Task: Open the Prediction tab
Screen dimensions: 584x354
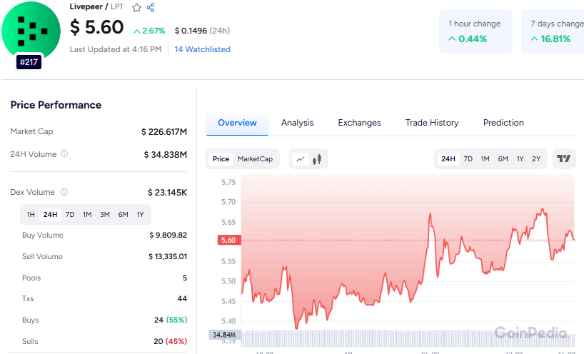Action: point(503,123)
